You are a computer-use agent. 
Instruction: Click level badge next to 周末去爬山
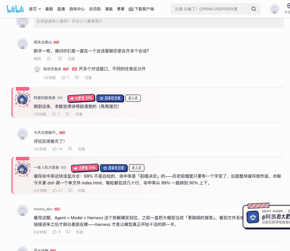(56, 43)
